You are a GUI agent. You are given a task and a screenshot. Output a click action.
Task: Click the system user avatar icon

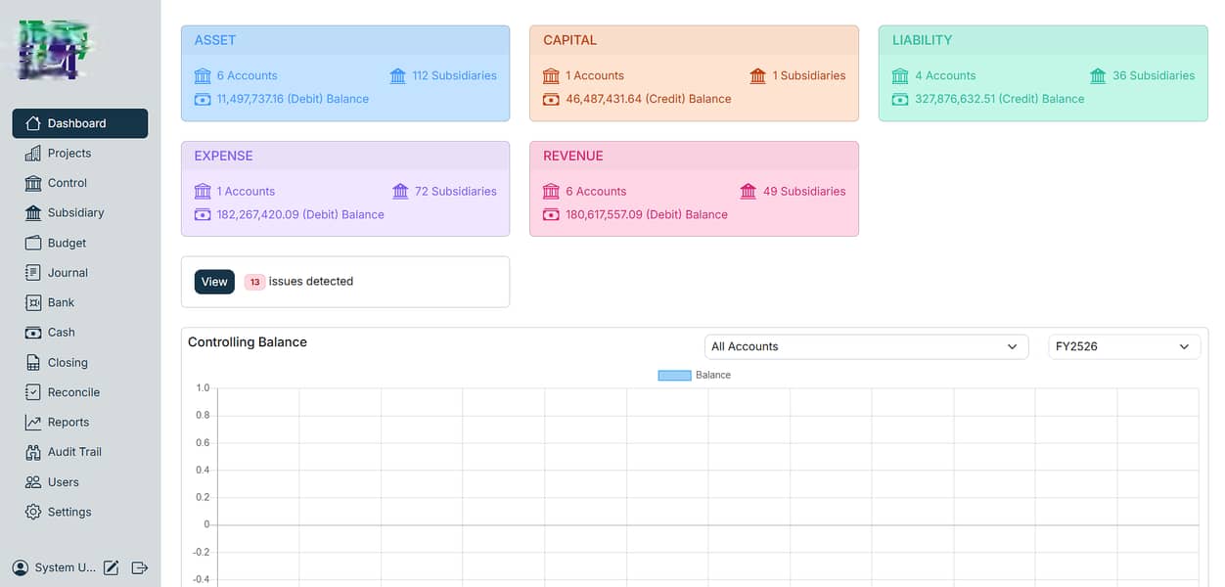click(20, 567)
